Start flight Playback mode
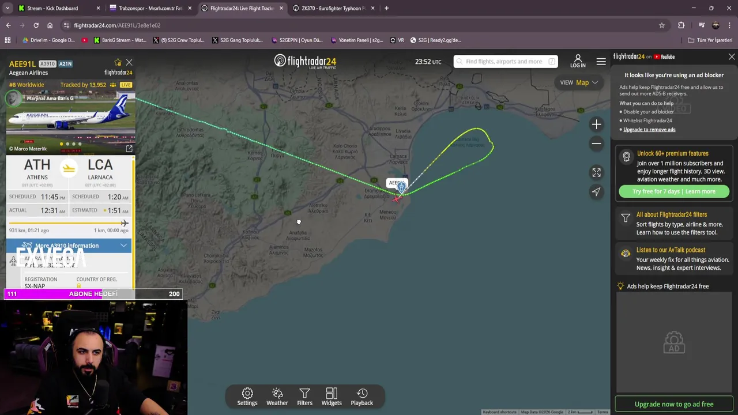This screenshot has width=738, height=415. (x=362, y=397)
